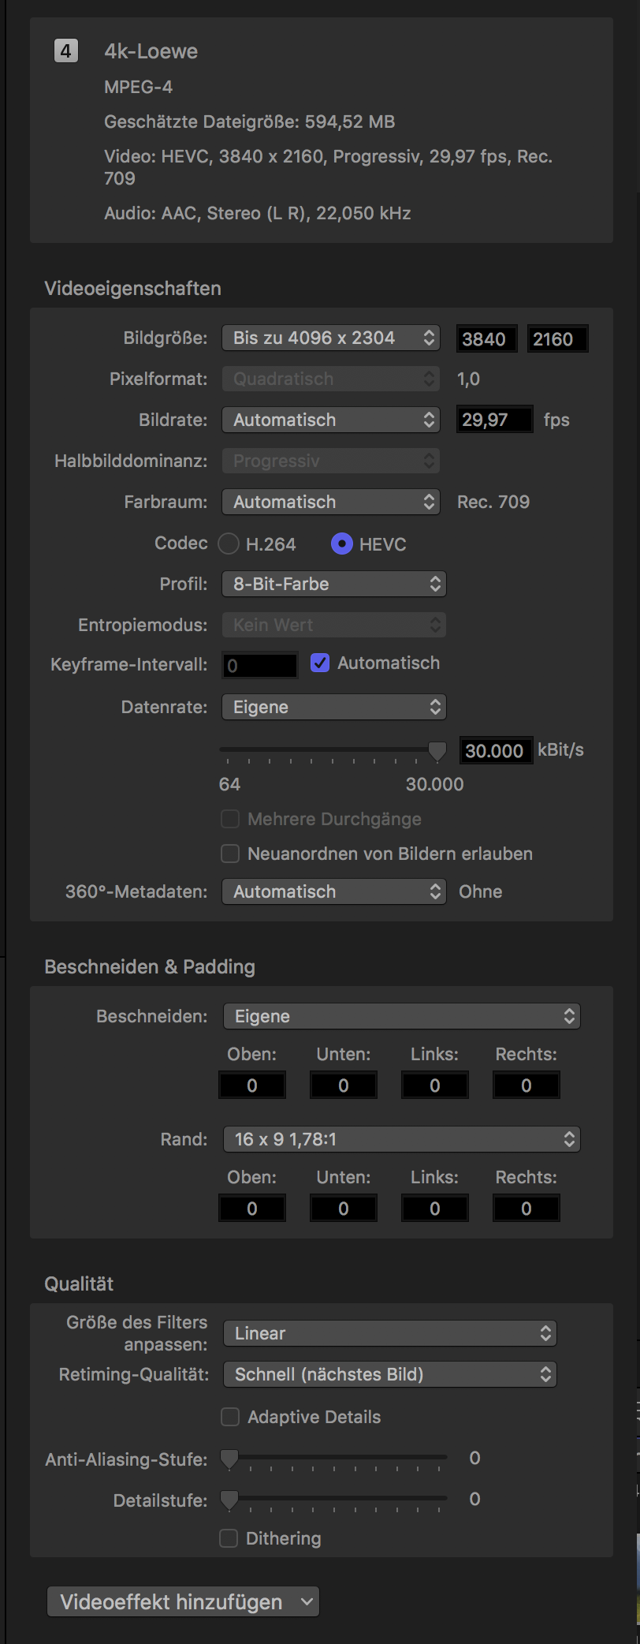This screenshot has height=1644, width=640.
Task: Open the Bildgröße dropdown
Action: (x=330, y=338)
